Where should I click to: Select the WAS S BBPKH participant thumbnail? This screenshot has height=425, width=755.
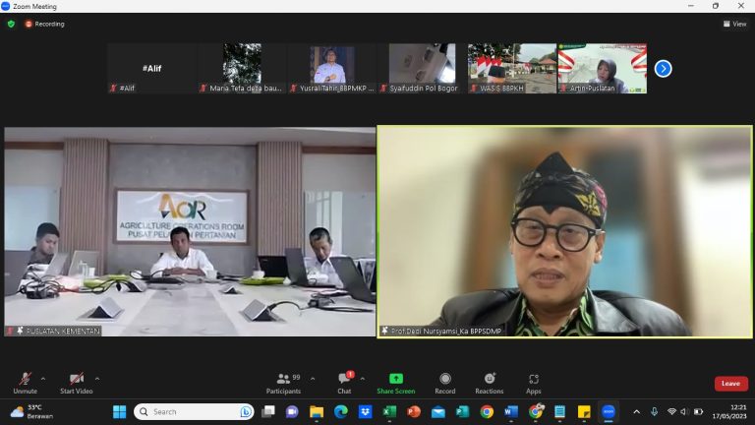(x=512, y=68)
